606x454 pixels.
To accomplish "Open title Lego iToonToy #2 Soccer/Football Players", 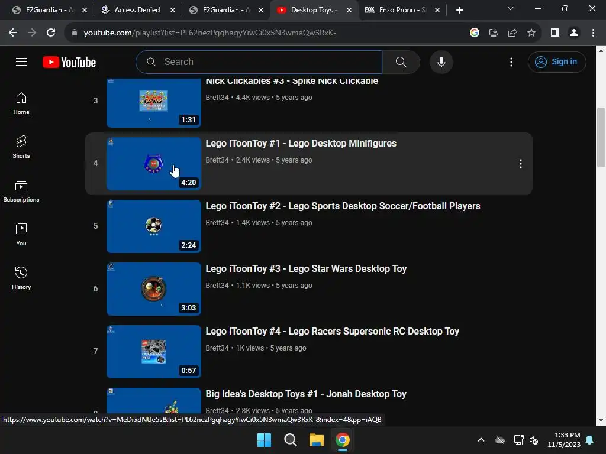I will (343, 206).
